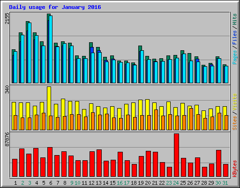Click the green day 17 x-axis label

pyautogui.click(x=127, y=183)
